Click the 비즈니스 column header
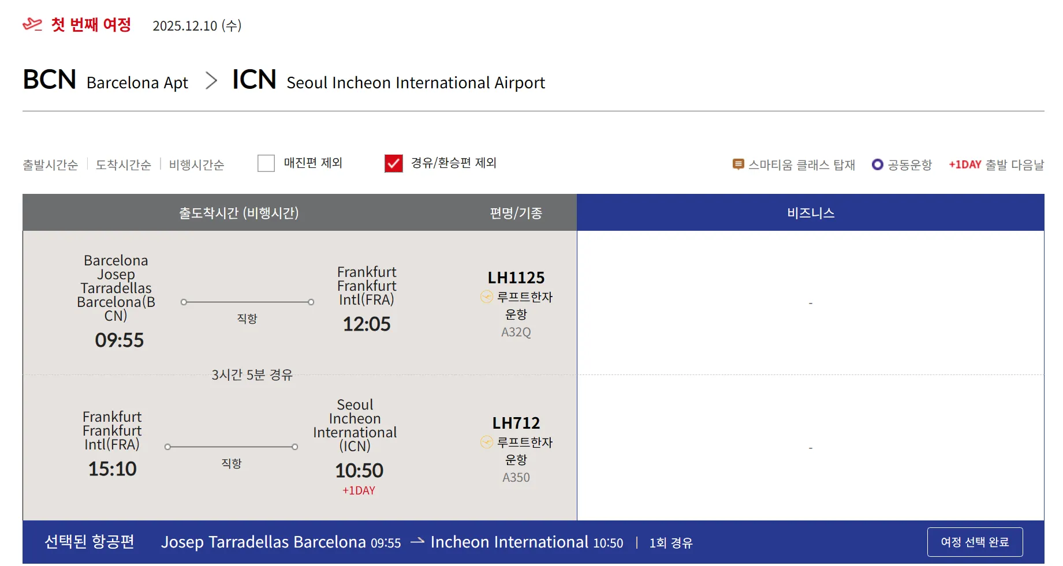 (810, 213)
